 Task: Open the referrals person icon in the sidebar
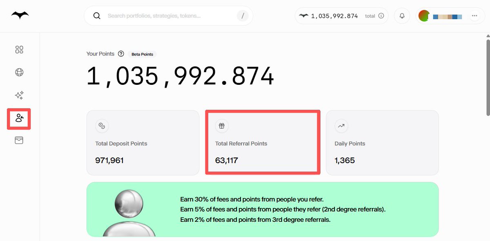pyautogui.click(x=19, y=118)
